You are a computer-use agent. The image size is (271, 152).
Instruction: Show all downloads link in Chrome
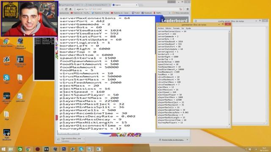[172, 140]
